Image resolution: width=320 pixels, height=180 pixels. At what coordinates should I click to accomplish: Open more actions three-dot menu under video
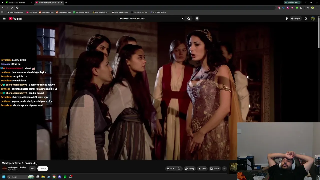[x=224, y=169]
